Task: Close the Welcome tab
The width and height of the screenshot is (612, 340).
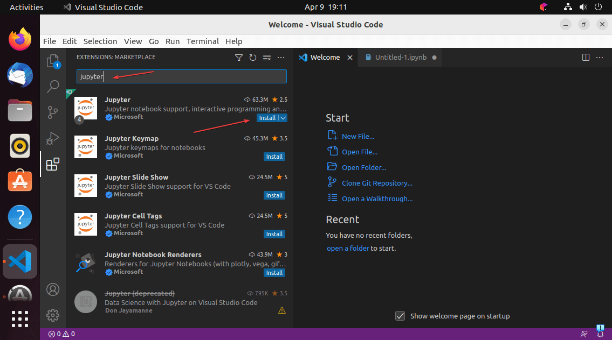Action: 350,58
